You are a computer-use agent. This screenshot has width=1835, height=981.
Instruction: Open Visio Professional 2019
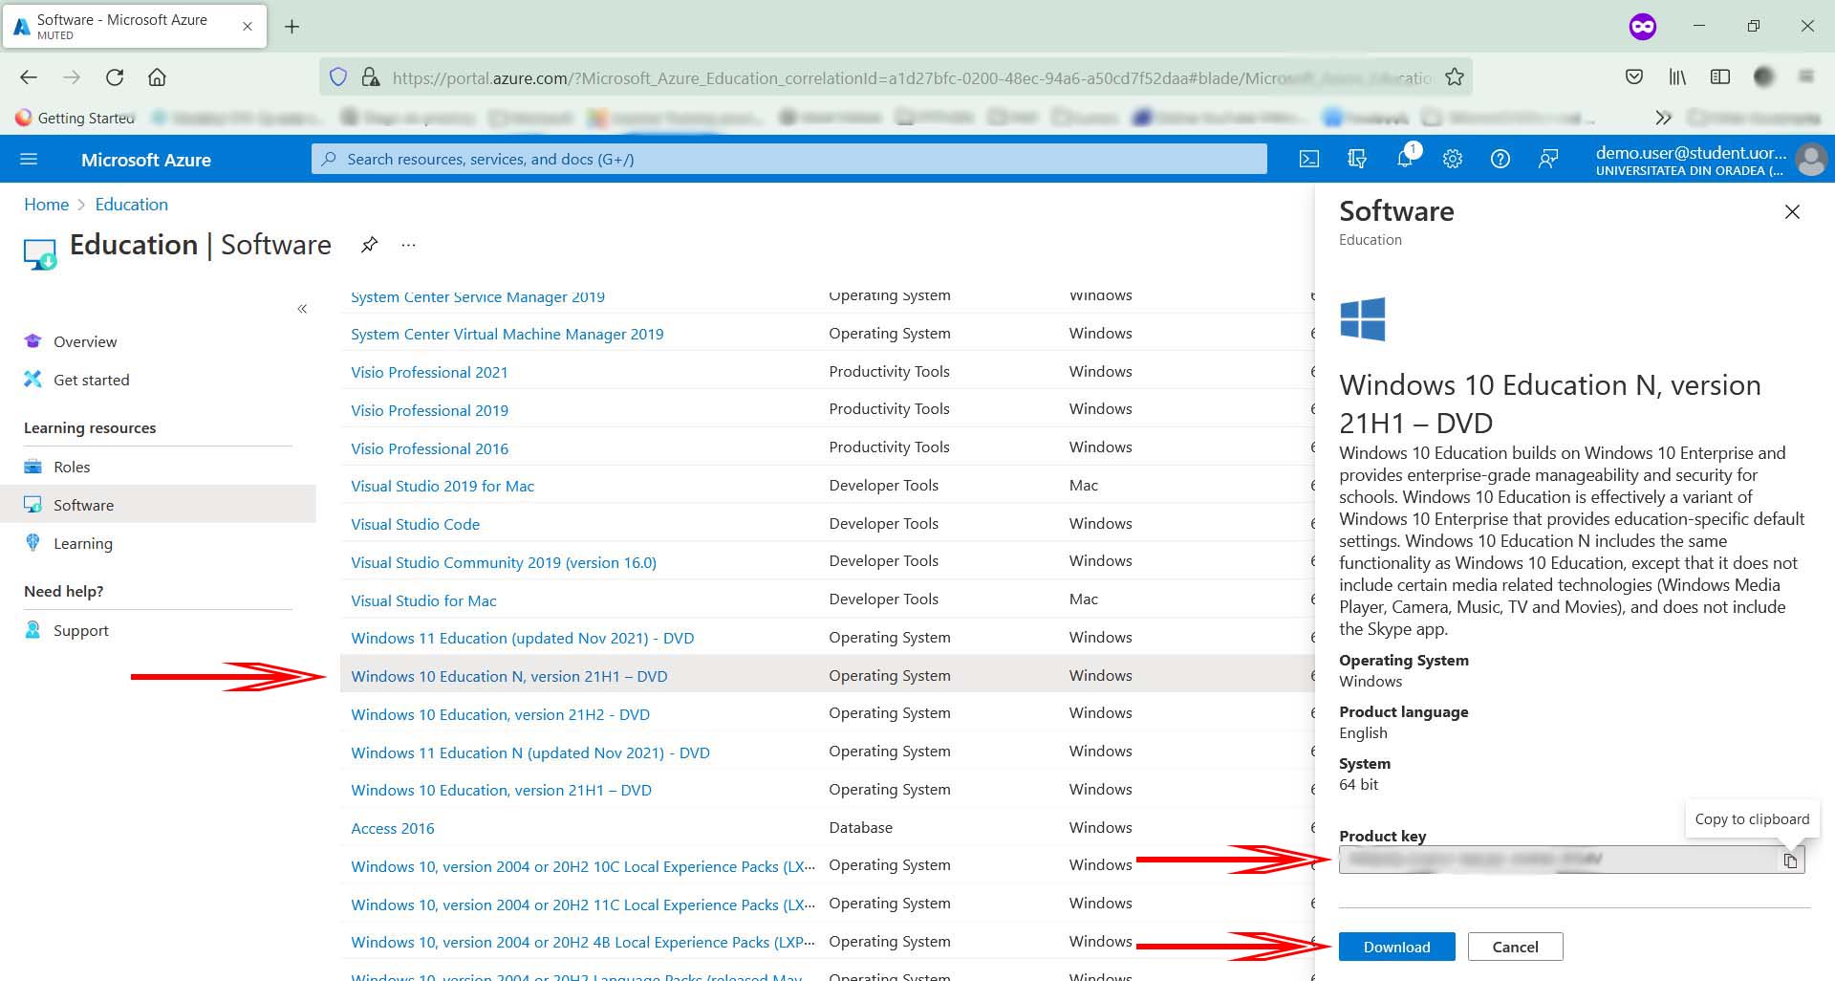click(429, 410)
